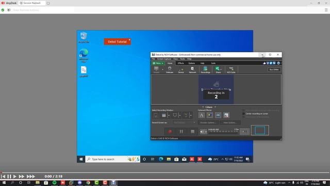Open the Screen Capture menu in Debut

click(164, 59)
